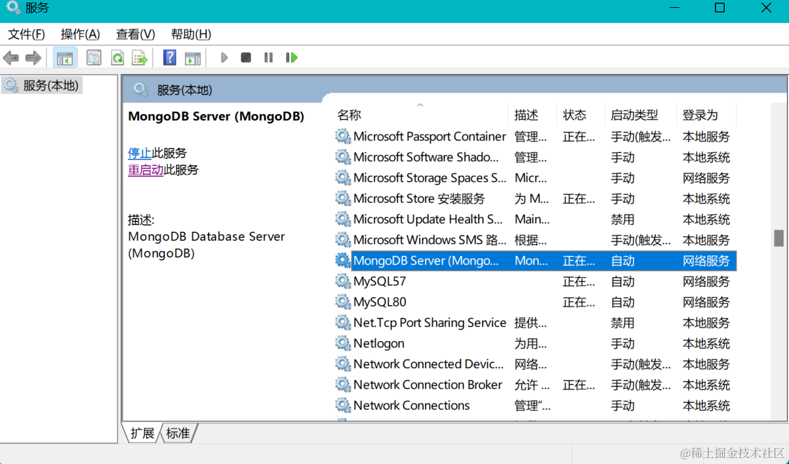
Task: Click gear icon of Microsoft Passport Container
Action: pyautogui.click(x=343, y=137)
